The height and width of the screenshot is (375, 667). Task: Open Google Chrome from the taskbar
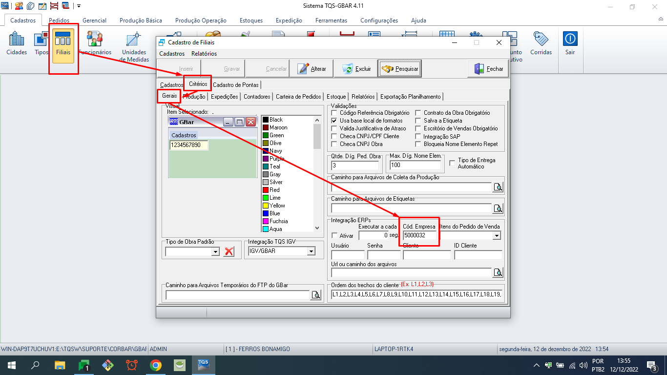[156, 365]
